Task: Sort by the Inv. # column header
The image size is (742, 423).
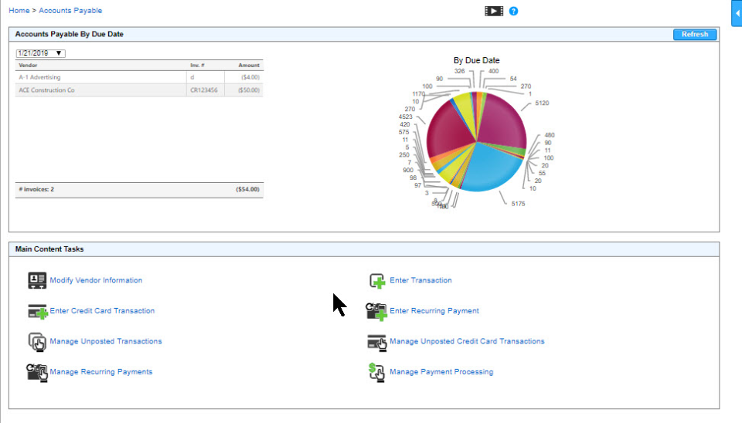Action: [197, 65]
